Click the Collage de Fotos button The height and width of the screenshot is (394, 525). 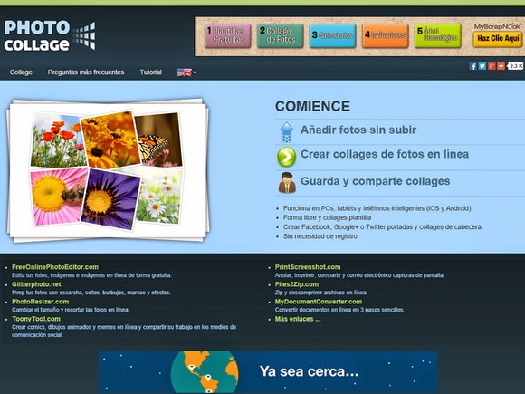pyautogui.click(x=281, y=35)
